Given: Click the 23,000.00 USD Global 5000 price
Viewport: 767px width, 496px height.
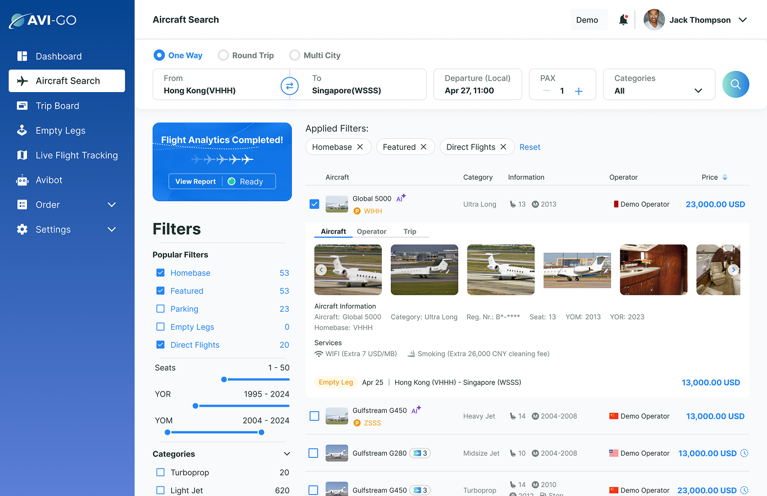Looking at the screenshot, I should [x=715, y=204].
